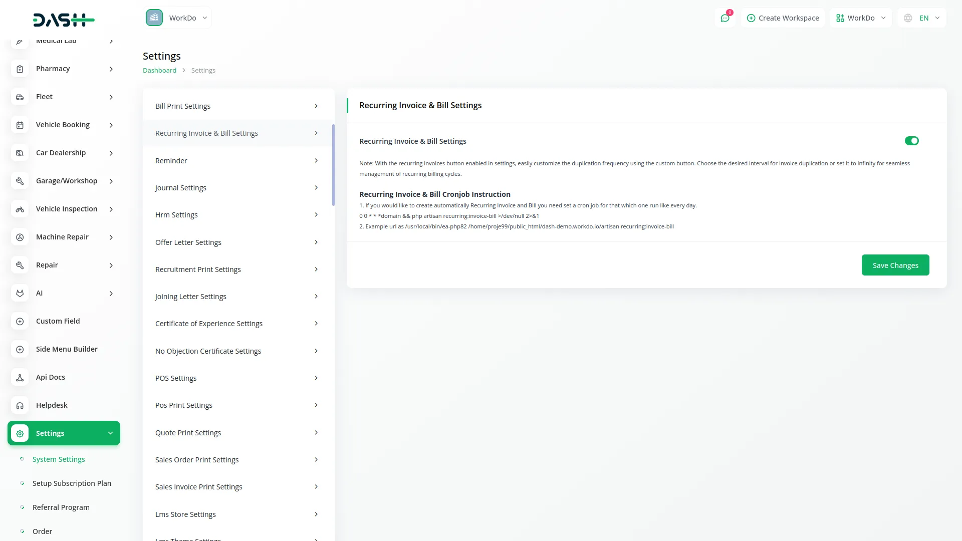Click the Machine Repair sidebar icon
The width and height of the screenshot is (962, 541).
20,237
